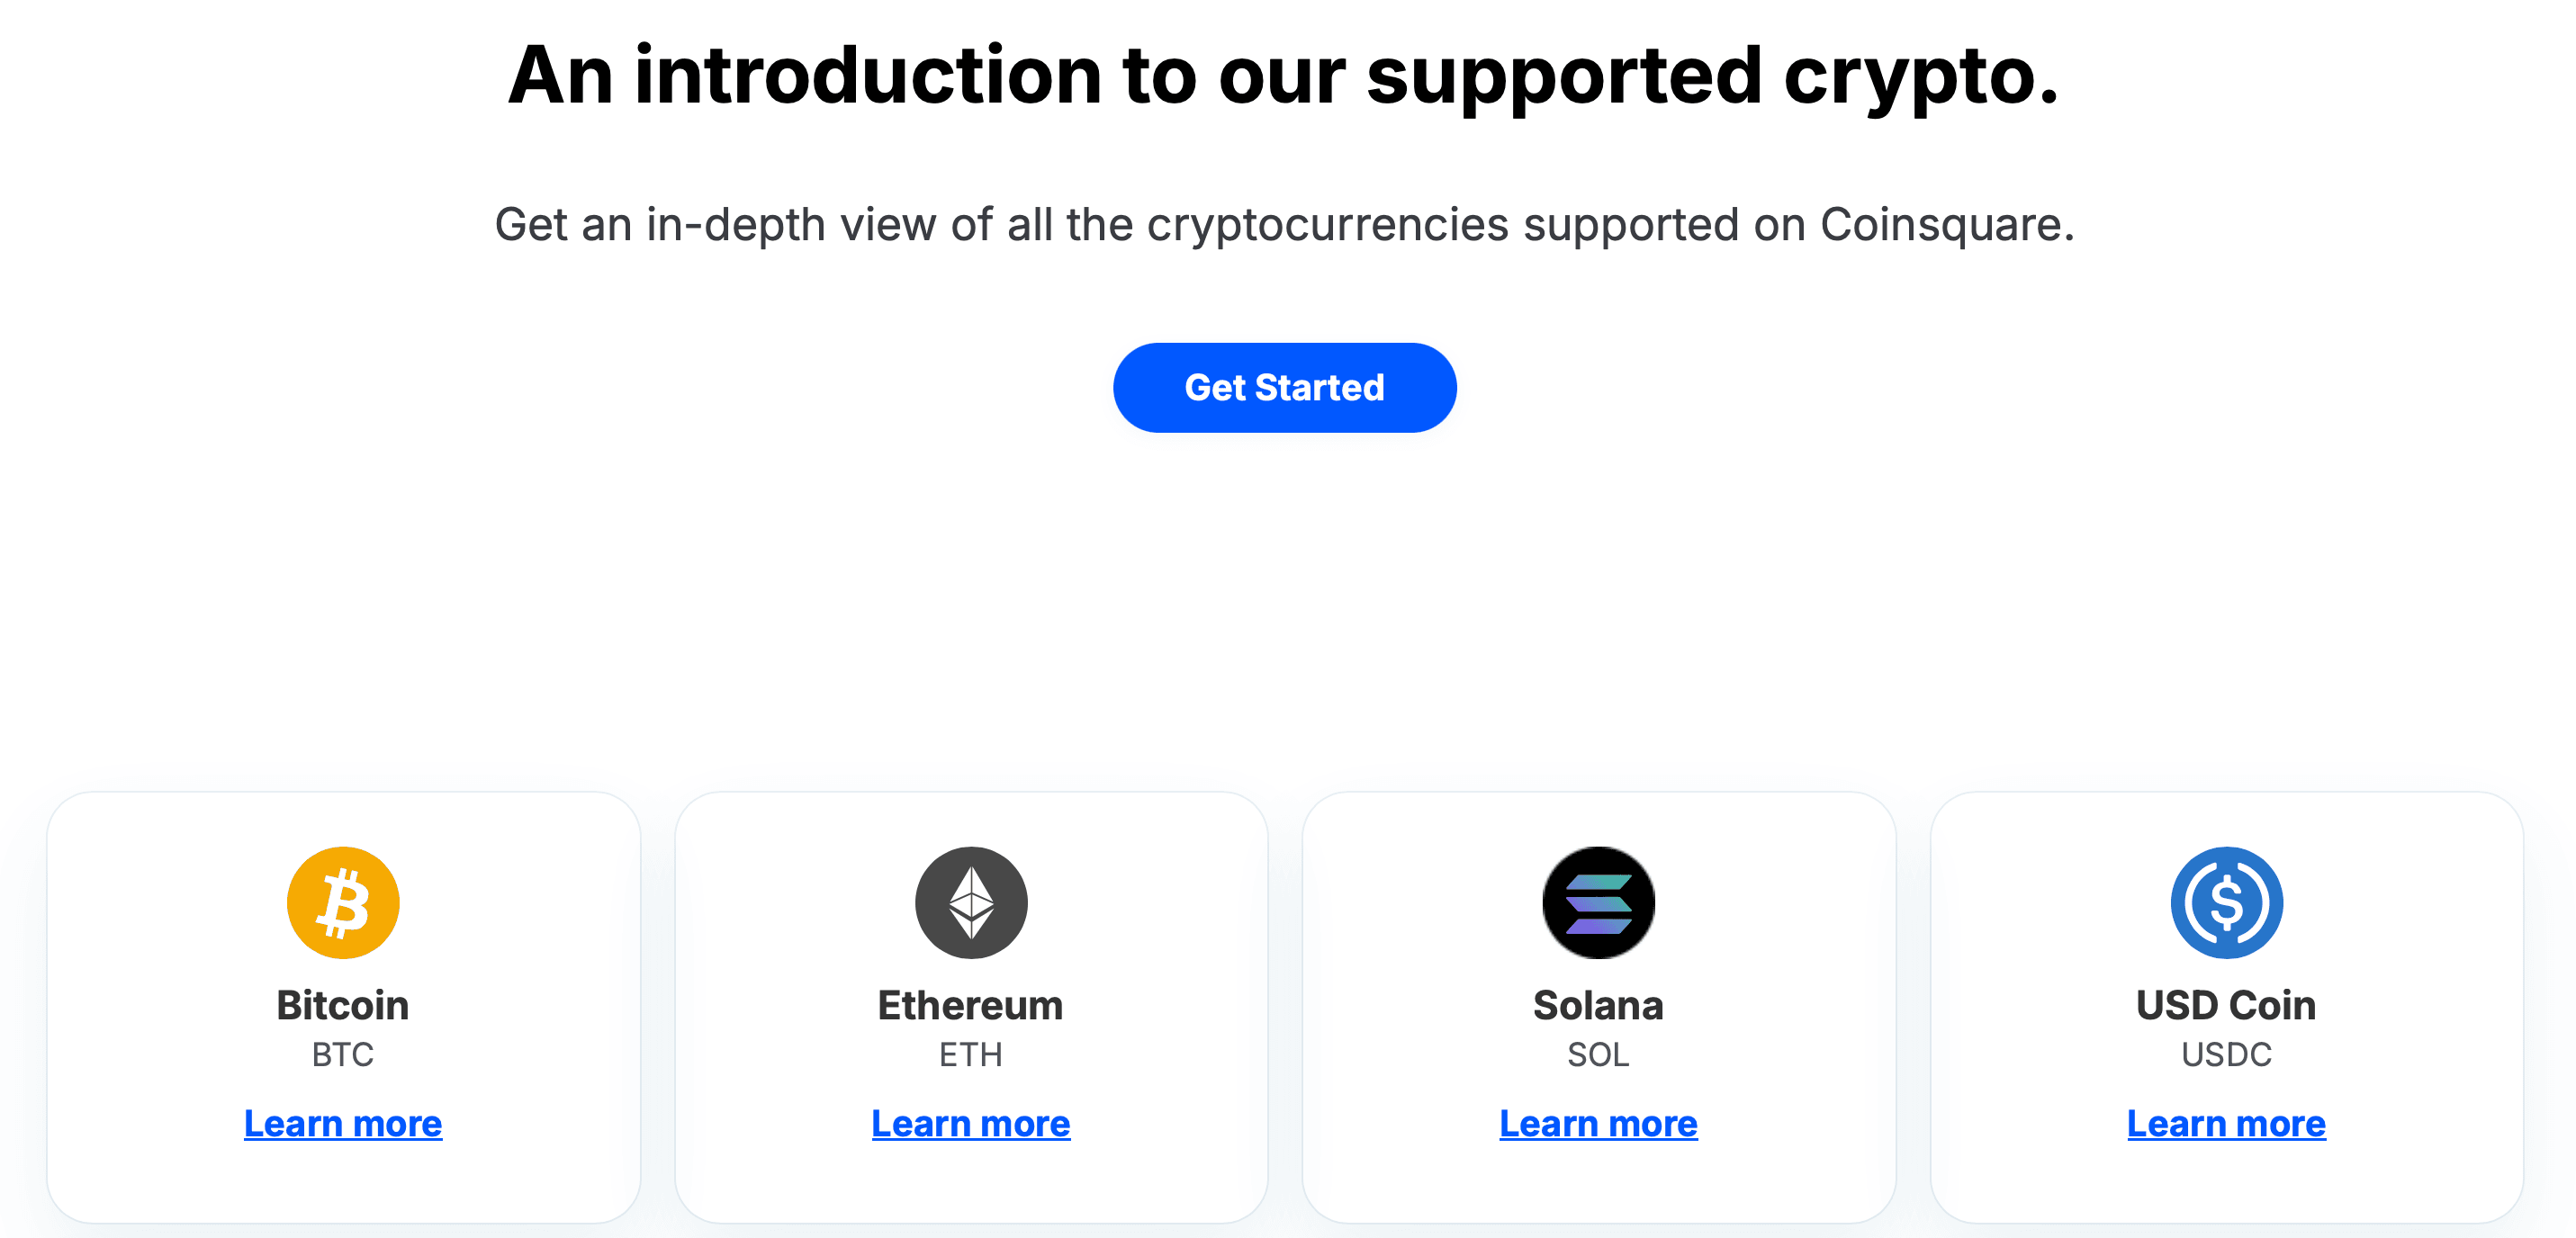Screen dimensions: 2576x1238
Task: Click the Bitcoin name label
Action: pyautogui.click(x=343, y=1005)
